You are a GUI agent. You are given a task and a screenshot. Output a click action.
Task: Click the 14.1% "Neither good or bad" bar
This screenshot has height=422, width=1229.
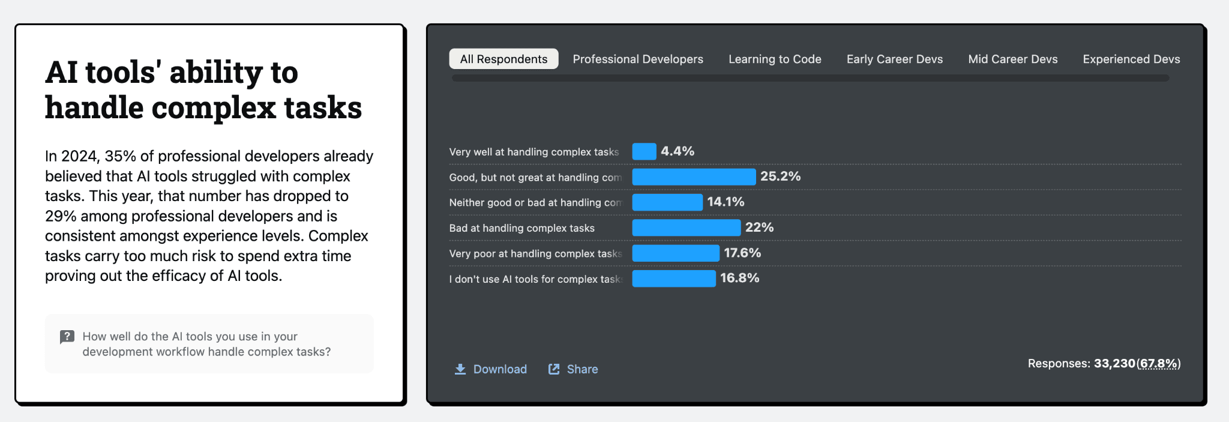click(667, 202)
